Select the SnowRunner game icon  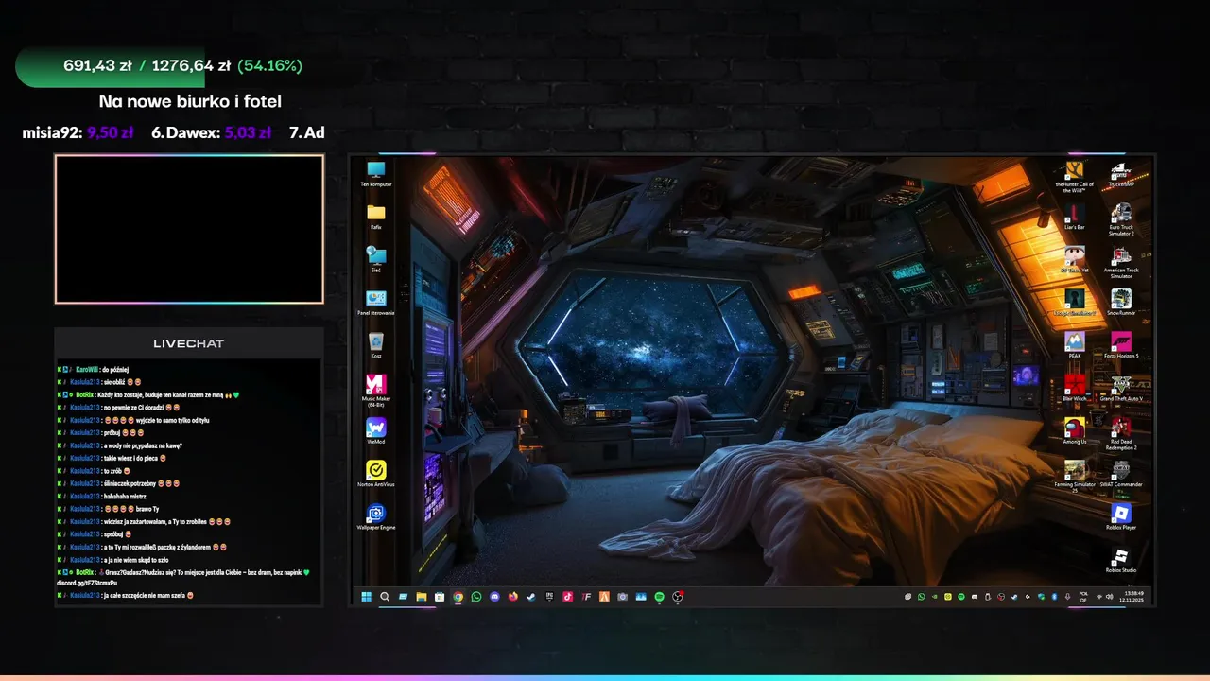[1121, 302]
